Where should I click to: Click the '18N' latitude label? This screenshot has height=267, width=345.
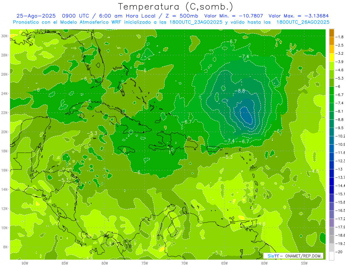4,151
